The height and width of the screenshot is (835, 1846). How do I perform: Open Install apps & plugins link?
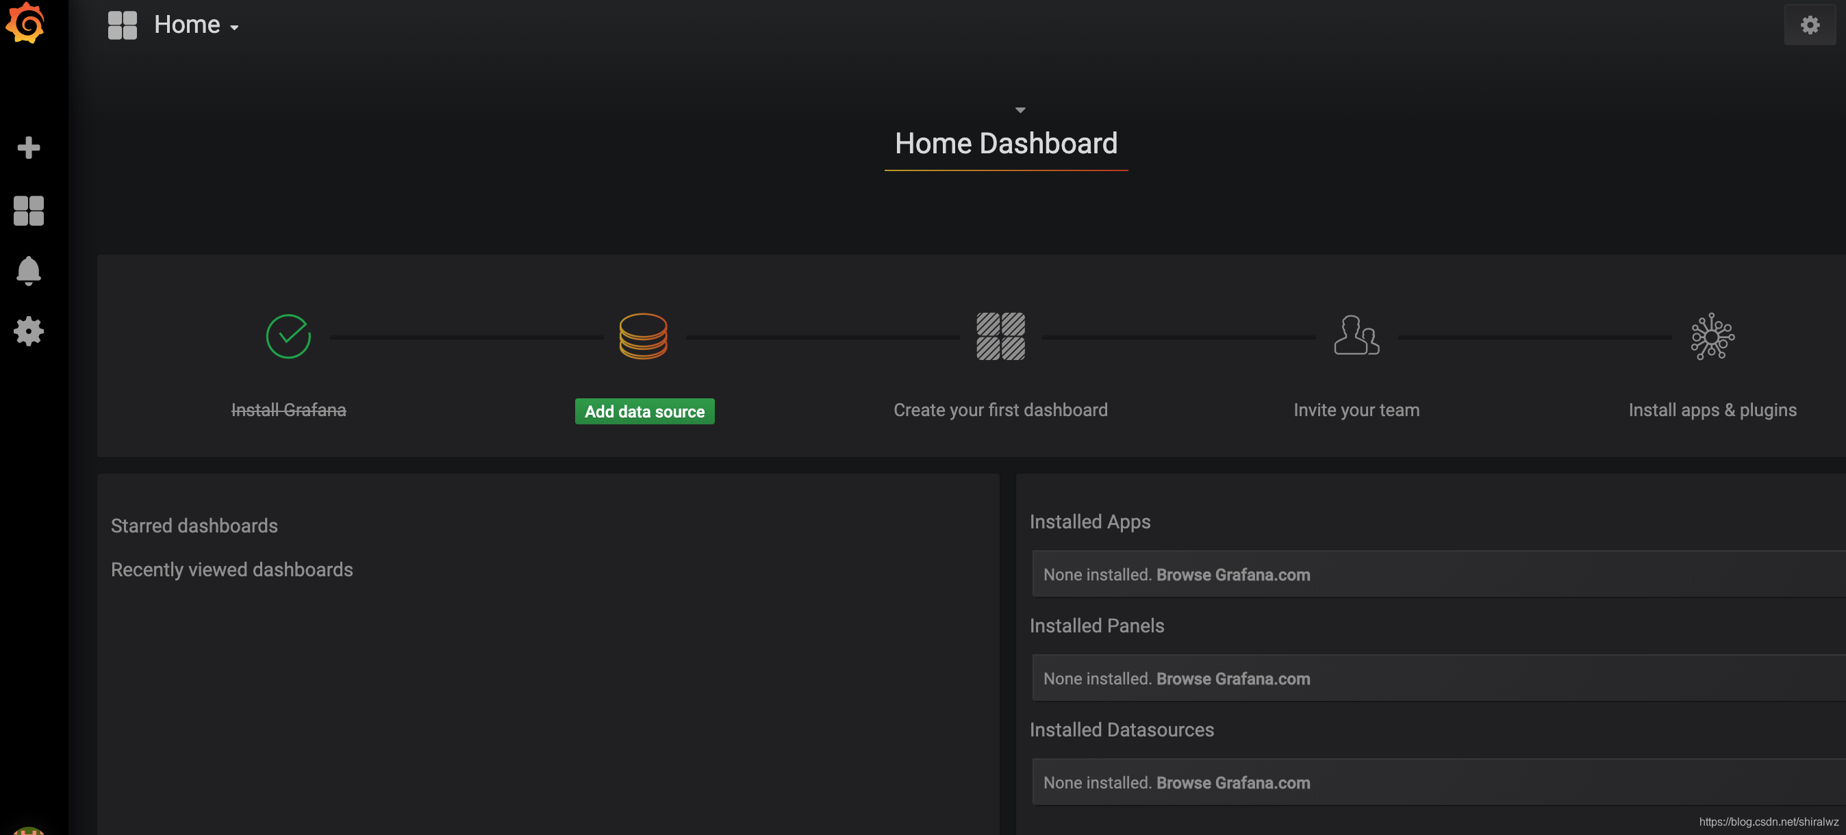(1712, 411)
